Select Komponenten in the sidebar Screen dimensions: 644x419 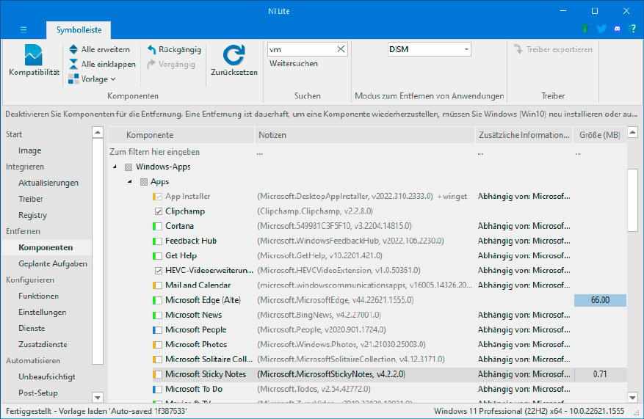coord(46,247)
